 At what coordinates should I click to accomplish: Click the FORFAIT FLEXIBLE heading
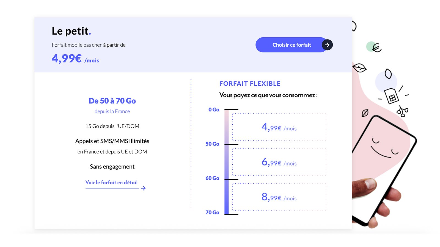click(250, 83)
